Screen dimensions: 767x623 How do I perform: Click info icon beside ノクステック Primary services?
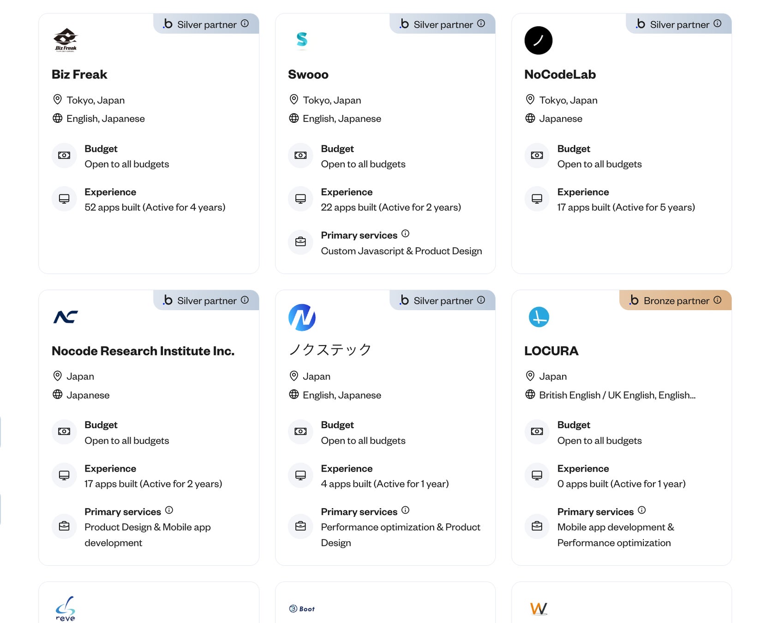[405, 510]
